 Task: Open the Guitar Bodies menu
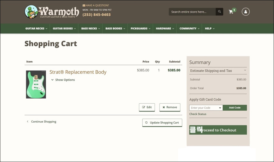(x=64, y=28)
